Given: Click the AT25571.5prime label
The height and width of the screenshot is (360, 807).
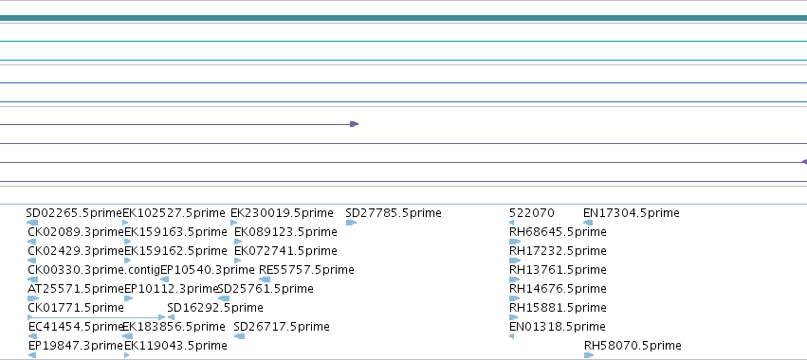Looking at the screenshot, I should [76, 289].
